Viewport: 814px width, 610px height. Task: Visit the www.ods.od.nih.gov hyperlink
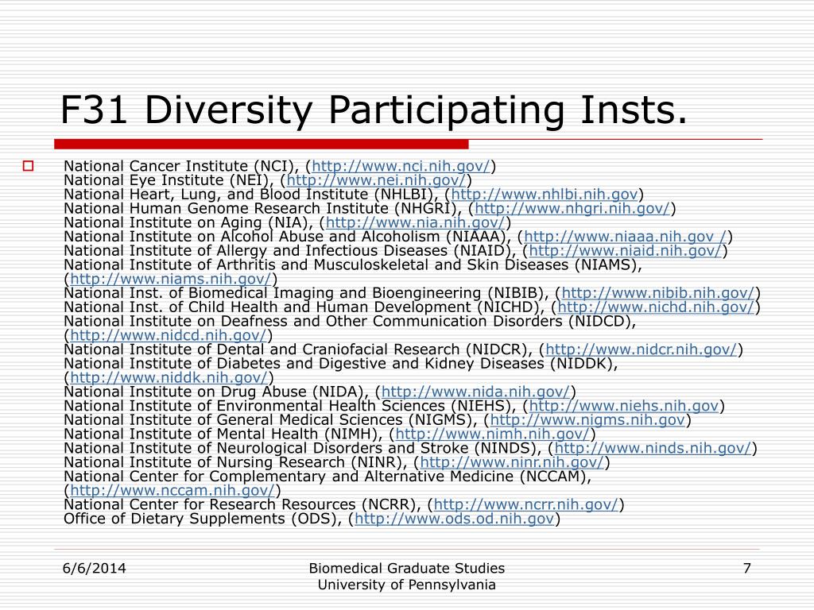(454, 518)
